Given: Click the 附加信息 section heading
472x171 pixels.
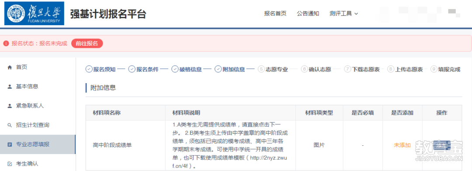Looking at the screenshot, I should 103,88.
